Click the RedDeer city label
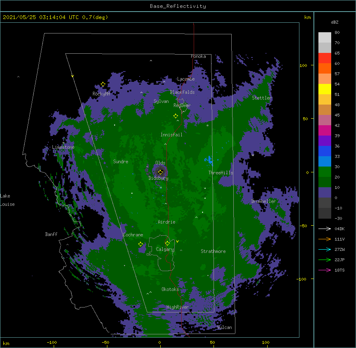This screenshot has width=356, height=348. 182,105
